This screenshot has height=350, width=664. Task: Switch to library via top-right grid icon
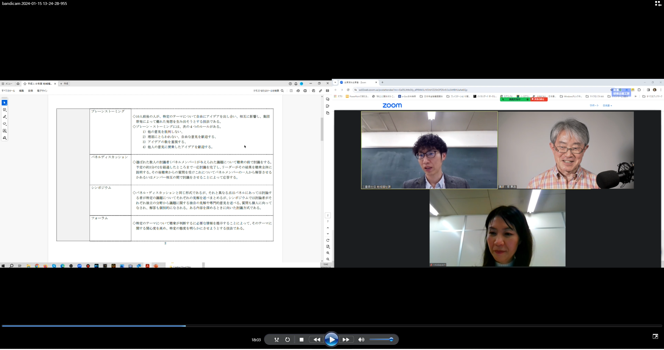658,4
